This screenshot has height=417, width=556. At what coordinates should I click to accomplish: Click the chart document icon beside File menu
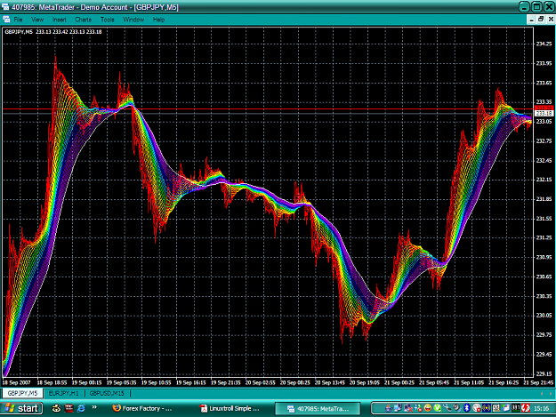6,20
